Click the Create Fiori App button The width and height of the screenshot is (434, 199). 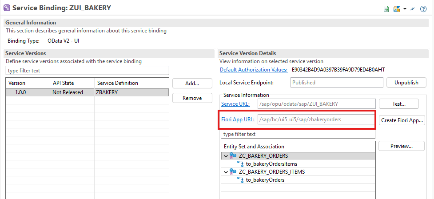coord(402,120)
